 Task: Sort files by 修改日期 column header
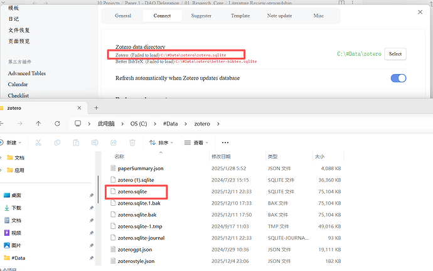pos(221,156)
